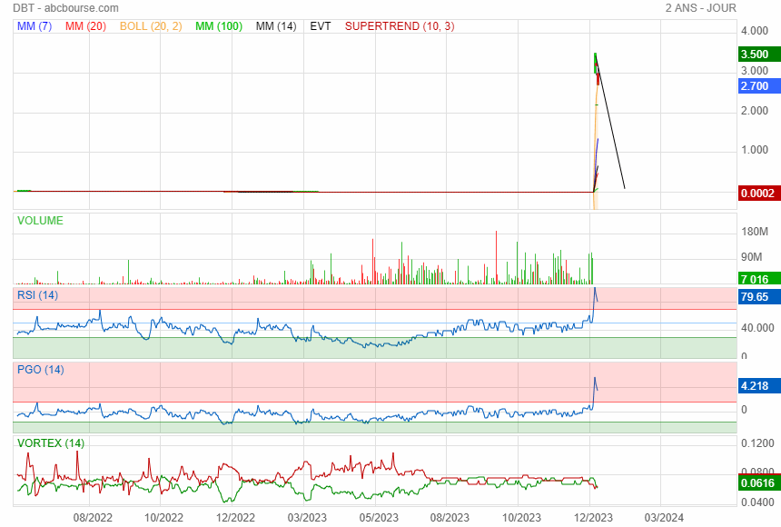Click the red 0.0002 price tag

[x=759, y=194]
